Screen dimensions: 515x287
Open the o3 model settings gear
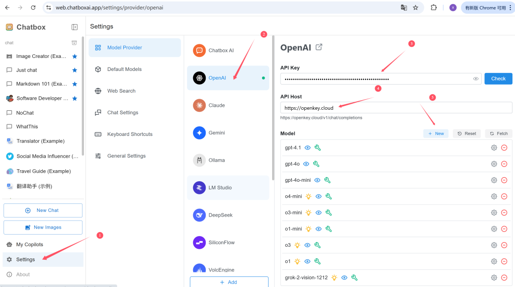point(494,245)
